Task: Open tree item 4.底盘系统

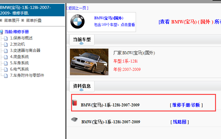Action: click(20, 57)
